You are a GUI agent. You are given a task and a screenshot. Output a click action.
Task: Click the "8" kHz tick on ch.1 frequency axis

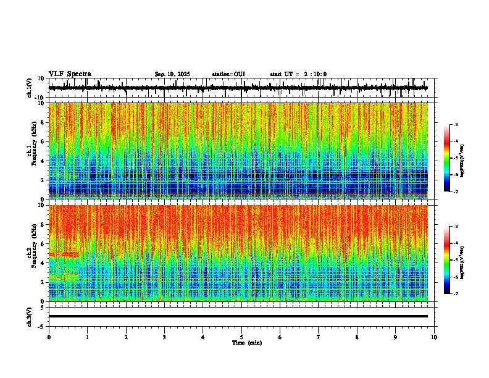tap(43, 122)
